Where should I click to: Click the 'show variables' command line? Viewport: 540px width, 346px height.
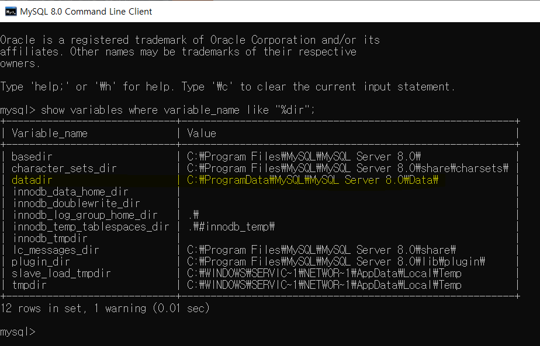[x=157, y=110]
